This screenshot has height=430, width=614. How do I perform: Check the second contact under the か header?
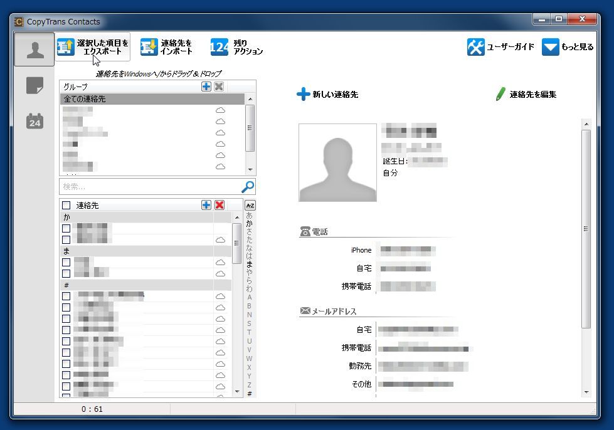point(66,240)
